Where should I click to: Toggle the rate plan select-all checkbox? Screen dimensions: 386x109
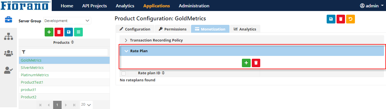coord(123,73)
